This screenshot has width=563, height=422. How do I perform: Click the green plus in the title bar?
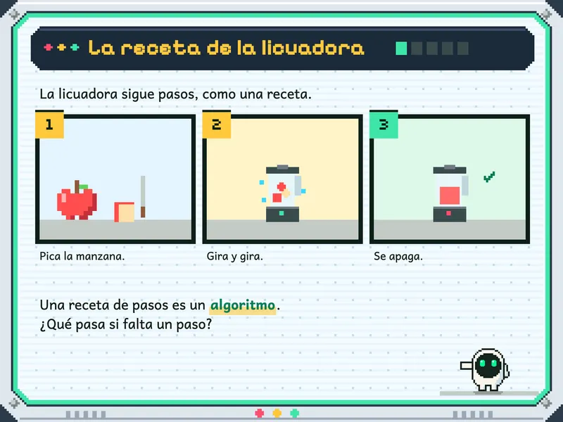75,47
